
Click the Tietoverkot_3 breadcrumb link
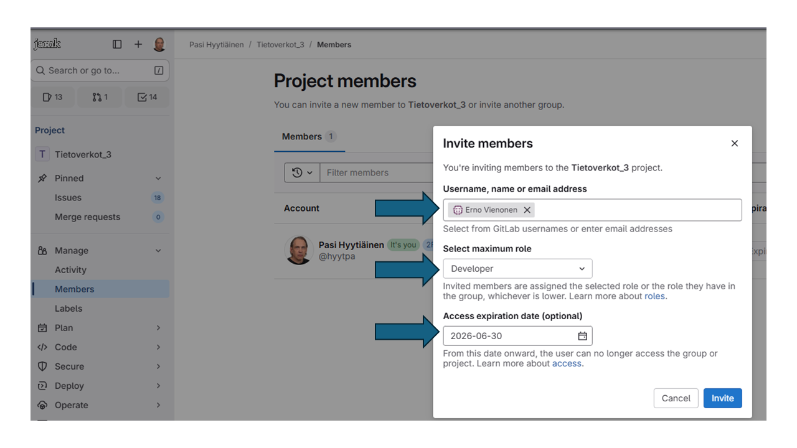(280, 45)
